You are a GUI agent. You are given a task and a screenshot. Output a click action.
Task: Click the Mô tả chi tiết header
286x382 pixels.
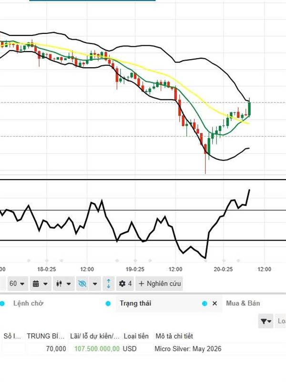174,336
